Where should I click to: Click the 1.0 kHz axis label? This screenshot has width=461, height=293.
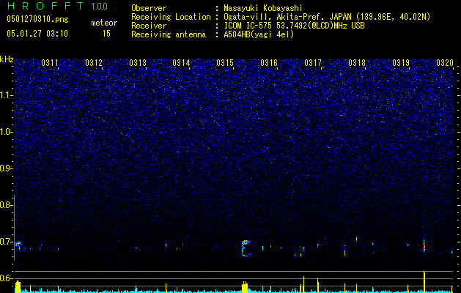[7, 132]
